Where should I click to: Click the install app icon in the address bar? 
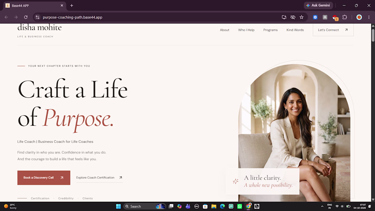tap(284, 17)
